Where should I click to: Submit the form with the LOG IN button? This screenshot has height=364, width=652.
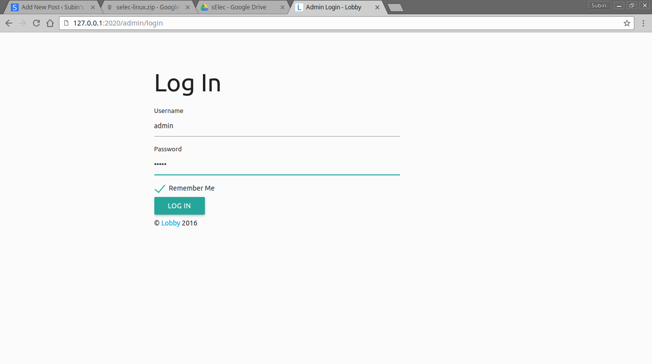(x=179, y=206)
